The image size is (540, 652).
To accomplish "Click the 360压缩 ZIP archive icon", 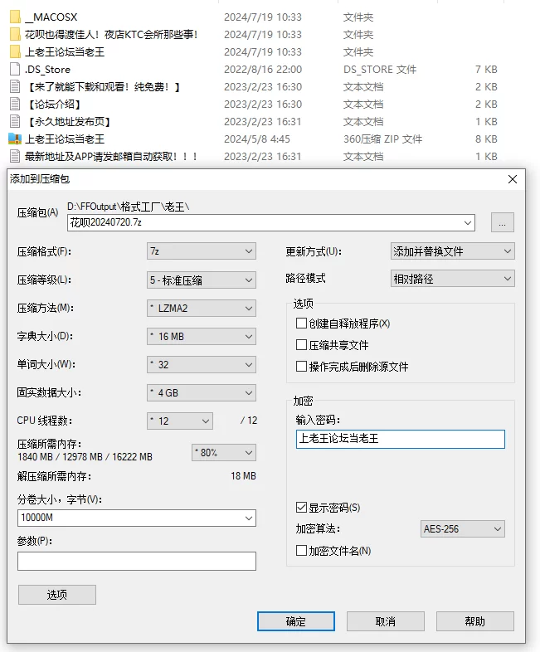I will (x=15, y=139).
